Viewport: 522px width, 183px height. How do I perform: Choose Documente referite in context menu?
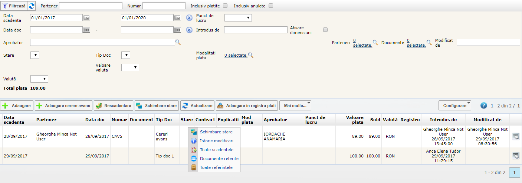[x=219, y=159]
